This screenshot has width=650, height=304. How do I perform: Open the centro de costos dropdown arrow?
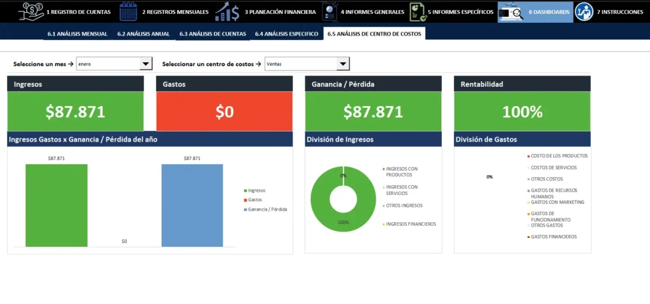coord(343,63)
